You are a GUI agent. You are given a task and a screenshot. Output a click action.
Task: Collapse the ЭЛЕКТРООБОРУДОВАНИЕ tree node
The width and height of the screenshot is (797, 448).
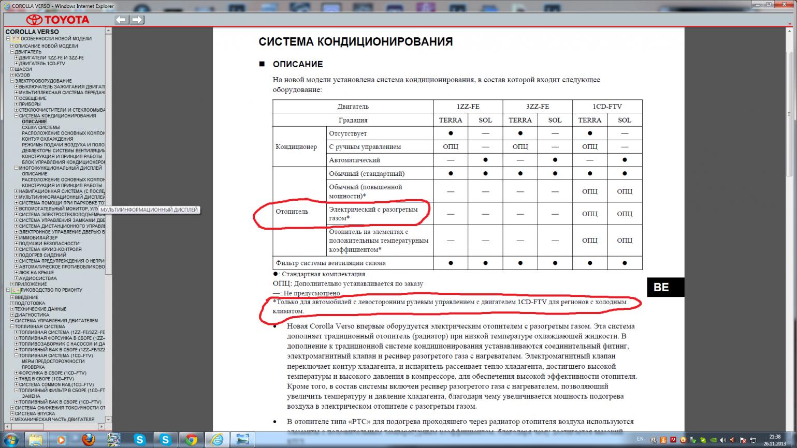click(12, 81)
